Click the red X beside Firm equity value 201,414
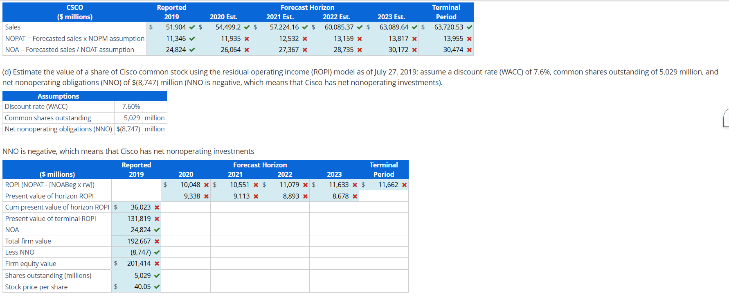This screenshot has width=729, height=300. 157,264
